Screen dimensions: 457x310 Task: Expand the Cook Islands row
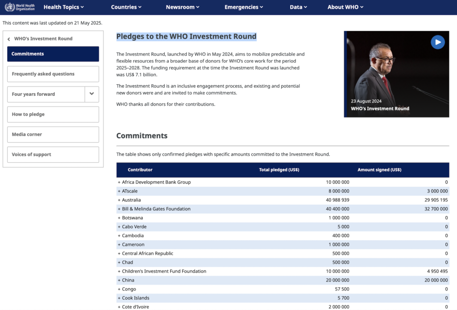[x=119, y=298]
